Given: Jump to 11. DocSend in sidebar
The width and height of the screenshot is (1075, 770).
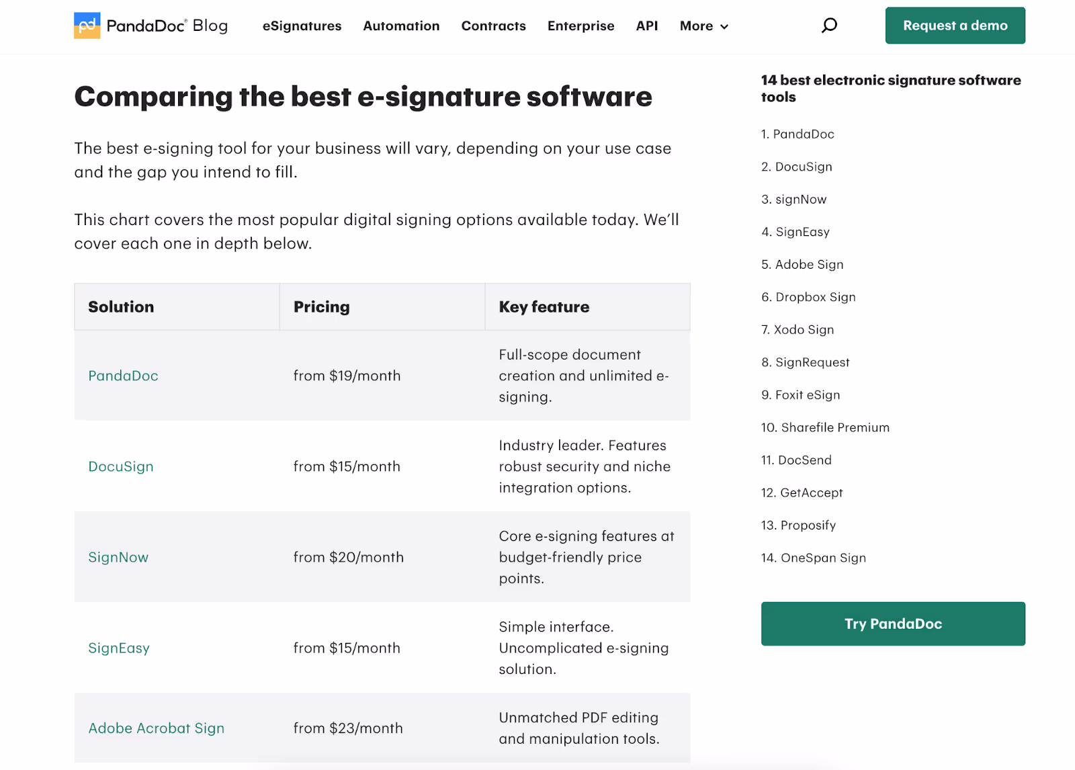Looking at the screenshot, I should click(x=796, y=460).
